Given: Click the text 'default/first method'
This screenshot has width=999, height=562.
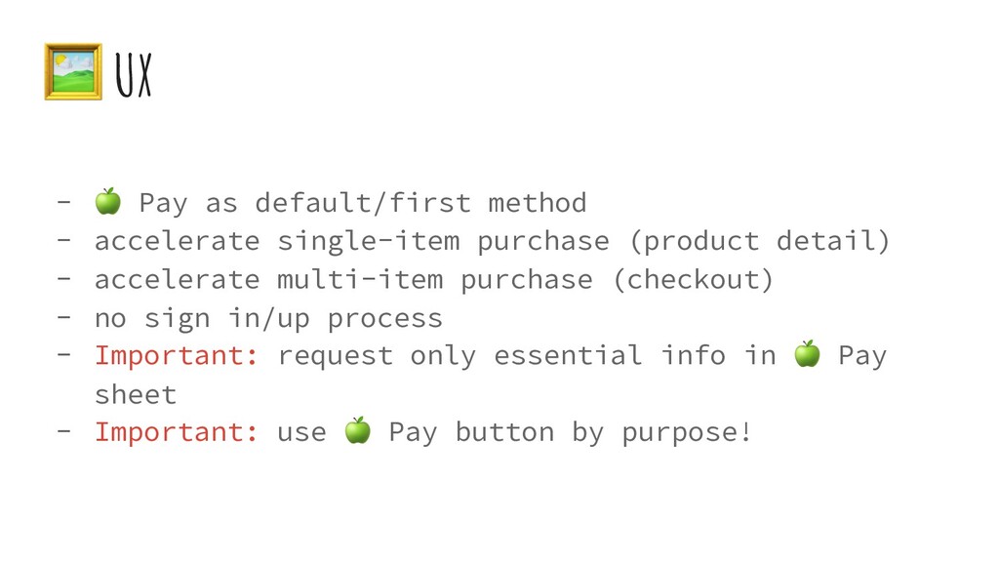Looking at the screenshot, I should (x=420, y=203).
